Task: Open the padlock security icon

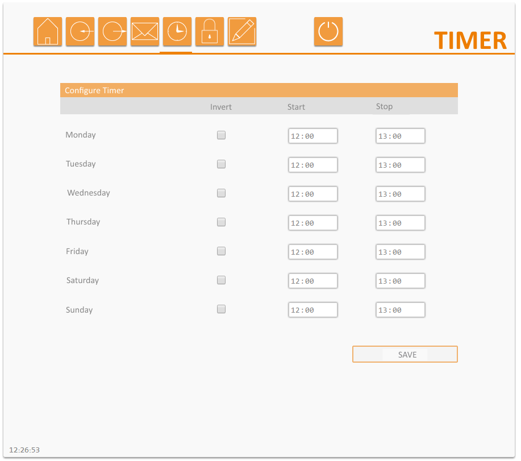Action: click(210, 32)
